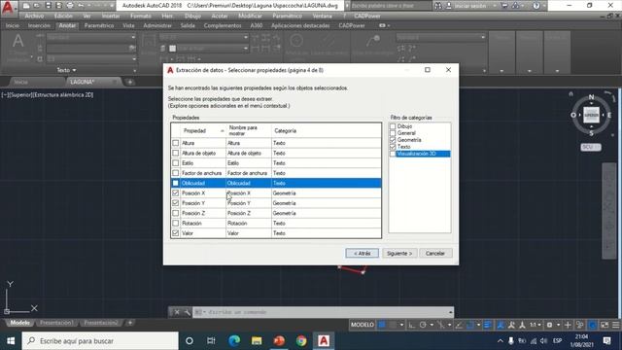622x350 pixels.
Task: Uncheck the Posición Y checkbox
Action: tap(175, 203)
